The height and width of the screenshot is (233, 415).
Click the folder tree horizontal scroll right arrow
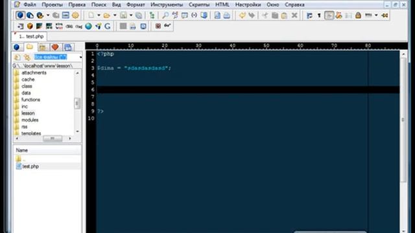(x=70, y=138)
